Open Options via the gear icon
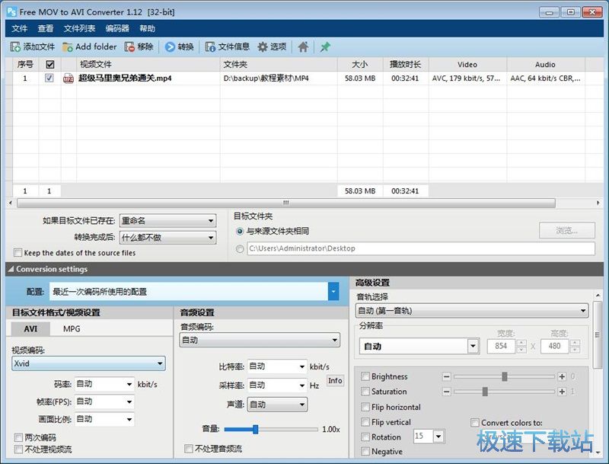Screen dimensions: 609x464 tap(263, 46)
